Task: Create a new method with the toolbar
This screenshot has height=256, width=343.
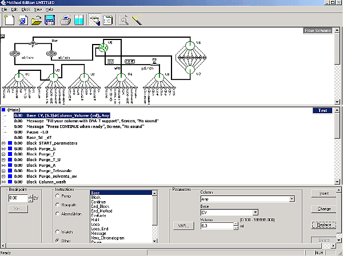Action: (9, 20)
